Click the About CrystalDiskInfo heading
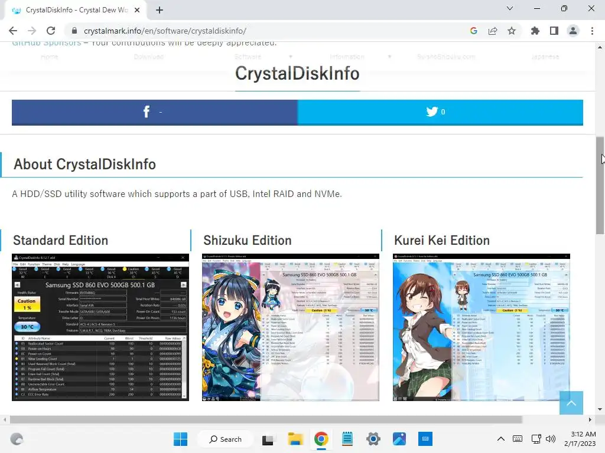 [85, 165]
